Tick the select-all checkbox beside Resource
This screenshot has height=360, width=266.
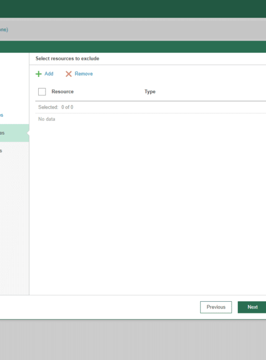click(x=42, y=92)
